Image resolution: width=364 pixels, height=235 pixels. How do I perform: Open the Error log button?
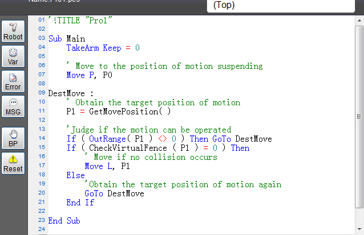click(13, 81)
